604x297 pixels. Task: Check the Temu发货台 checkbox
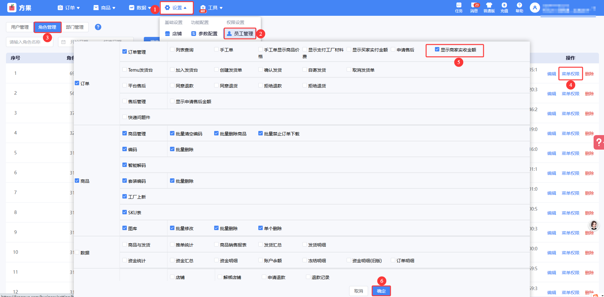click(x=125, y=70)
